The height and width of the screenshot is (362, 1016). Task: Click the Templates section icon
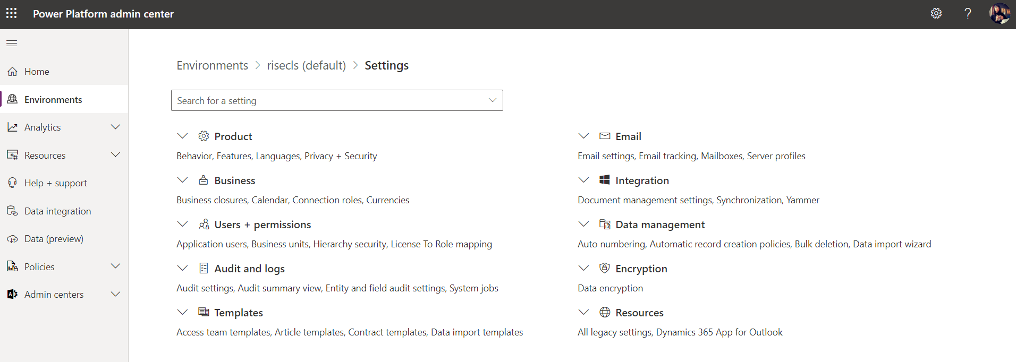pos(204,312)
